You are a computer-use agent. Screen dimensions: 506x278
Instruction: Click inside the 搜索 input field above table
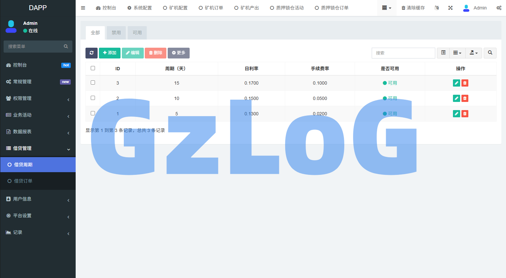pyautogui.click(x=403, y=53)
